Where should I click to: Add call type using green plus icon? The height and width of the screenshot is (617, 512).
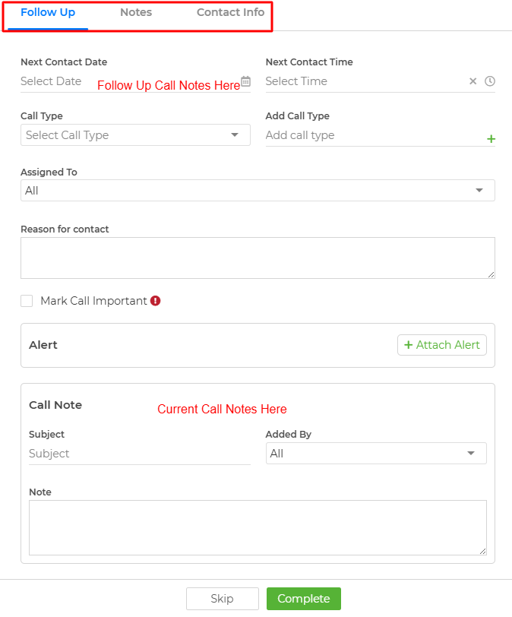[x=491, y=139]
